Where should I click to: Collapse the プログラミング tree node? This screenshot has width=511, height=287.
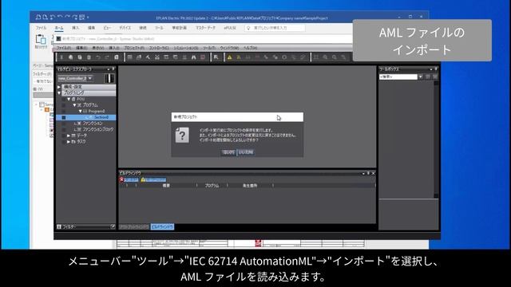[59, 92]
